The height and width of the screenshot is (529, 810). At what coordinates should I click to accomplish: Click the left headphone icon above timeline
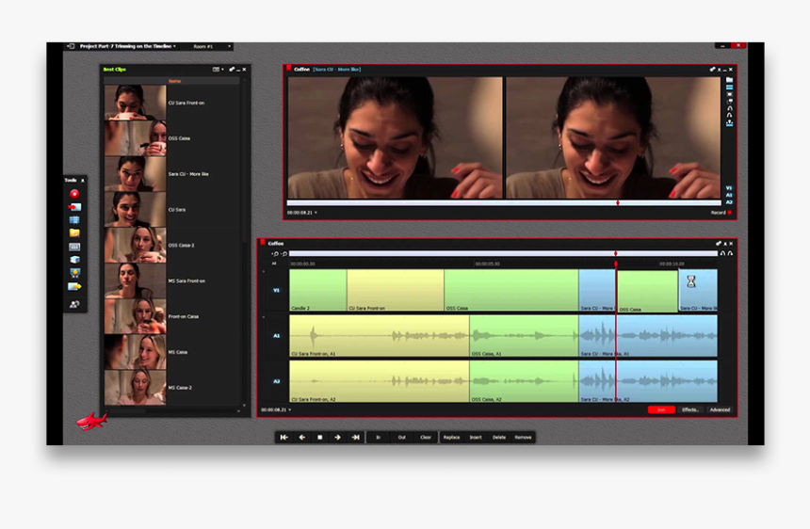[722, 253]
